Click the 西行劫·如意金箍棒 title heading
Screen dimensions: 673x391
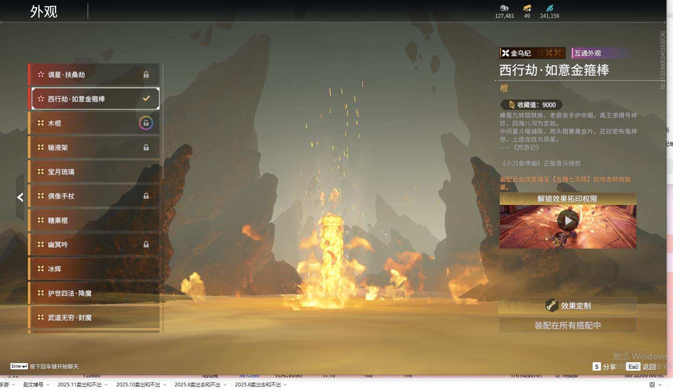point(554,70)
